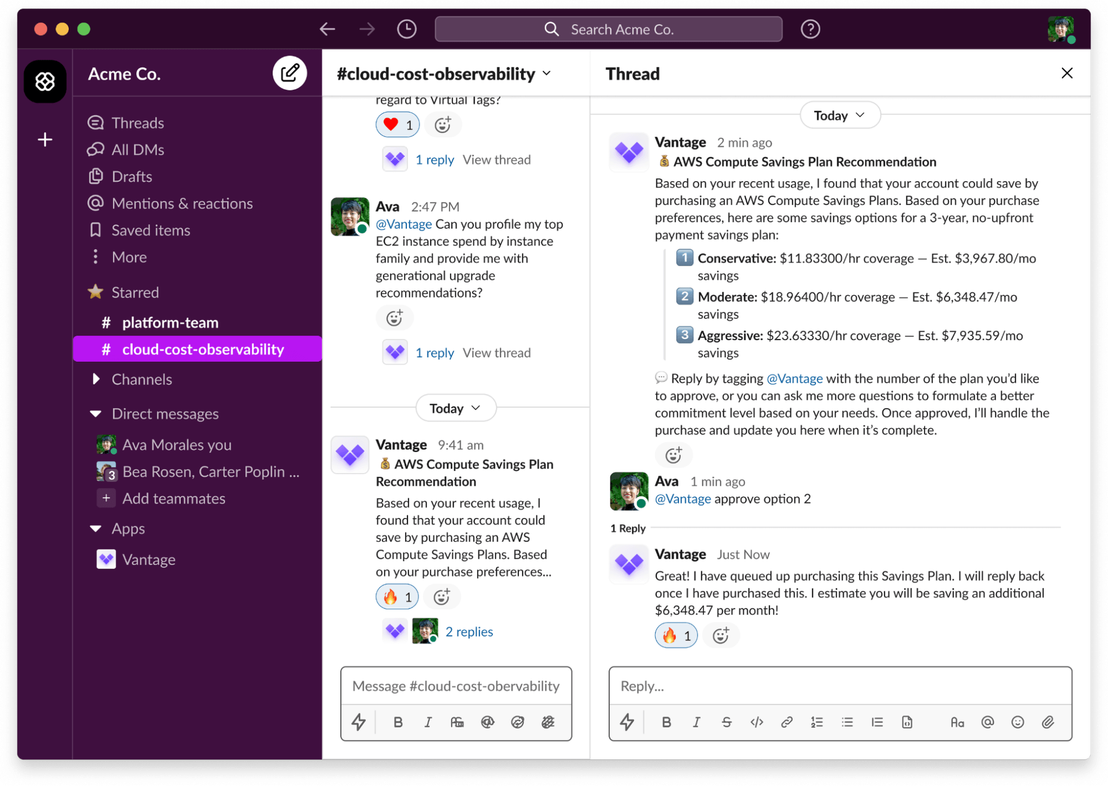
Task: Mention someone using the @ icon in reply box
Action: point(987,722)
